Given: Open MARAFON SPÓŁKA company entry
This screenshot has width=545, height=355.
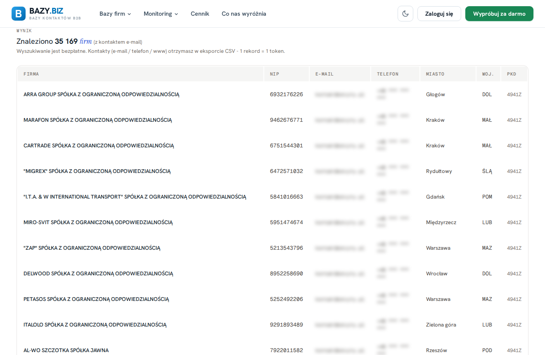Looking at the screenshot, I should tap(97, 120).
